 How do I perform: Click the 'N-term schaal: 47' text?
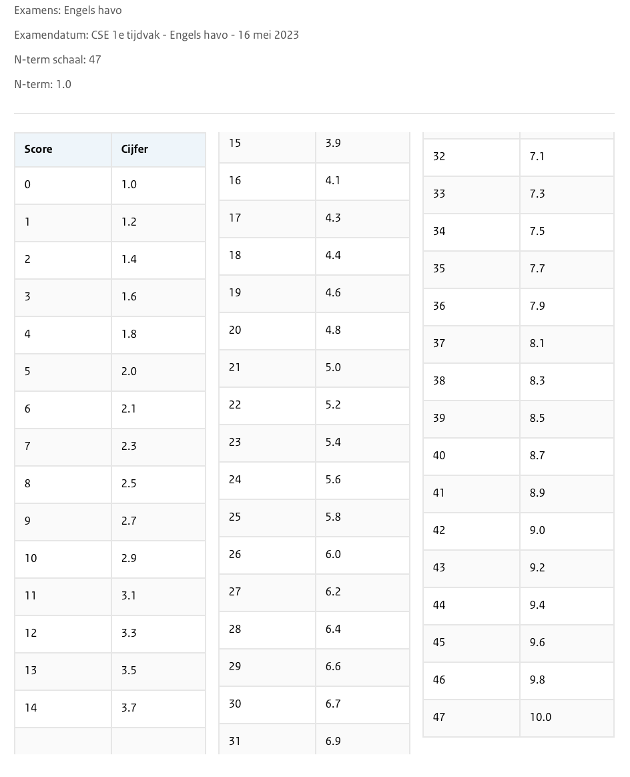(57, 59)
